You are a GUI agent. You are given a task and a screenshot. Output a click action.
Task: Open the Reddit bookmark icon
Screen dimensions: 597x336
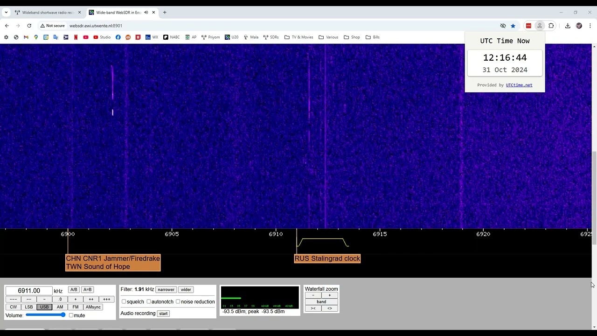click(128, 37)
